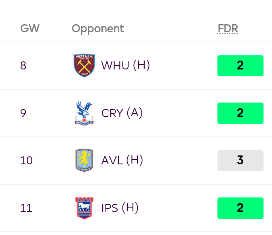The image size is (272, 235).
Task: Select gameweek 11 number
Action: [26, 208]
